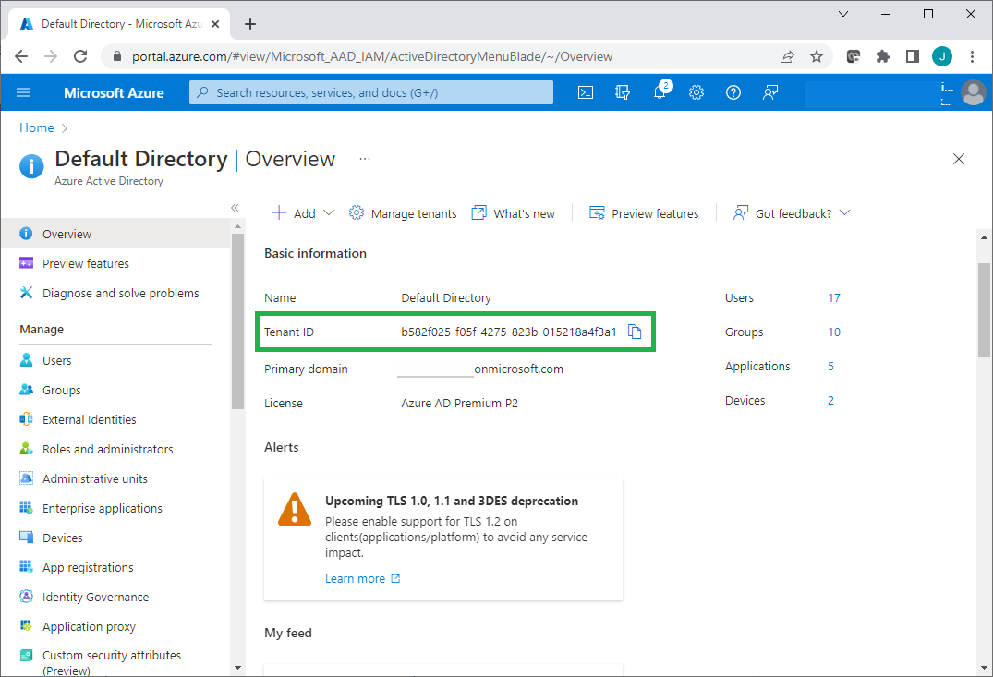
Task: Open the Azure portal hamburger menu
Action: point(24,92)
